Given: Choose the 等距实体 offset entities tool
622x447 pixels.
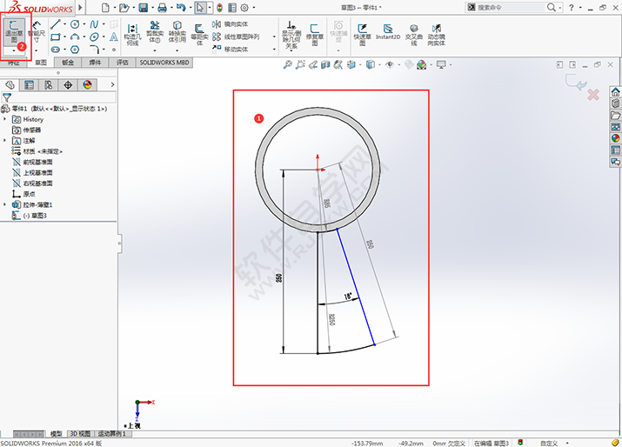Looking at the screenshot, I should [200, 34].
